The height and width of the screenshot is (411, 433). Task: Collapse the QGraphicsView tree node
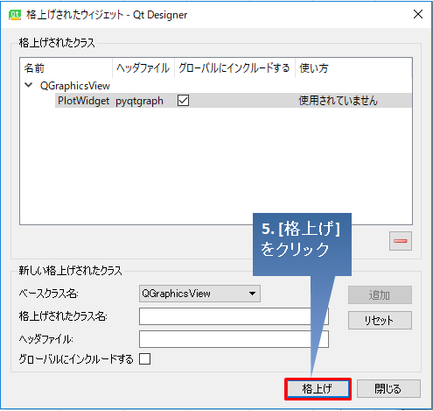(29, 85)
